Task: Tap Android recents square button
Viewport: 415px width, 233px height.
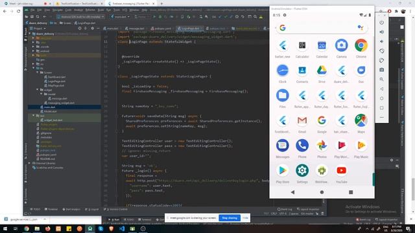Action: point(351,192)
